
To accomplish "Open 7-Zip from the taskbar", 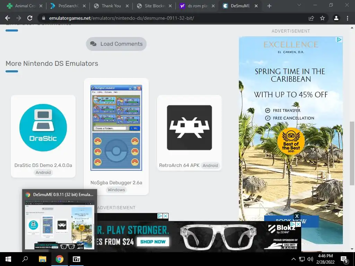I will pos(76,259).
